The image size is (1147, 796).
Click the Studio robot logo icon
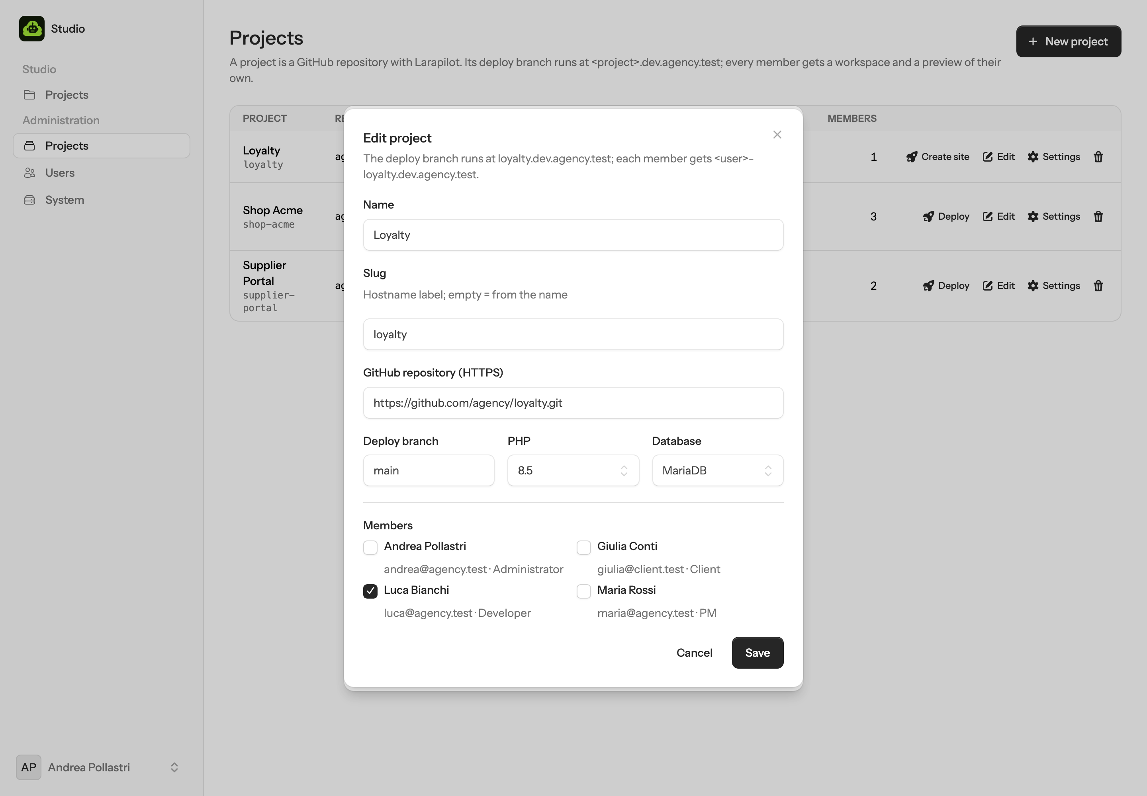click(32, 28)
